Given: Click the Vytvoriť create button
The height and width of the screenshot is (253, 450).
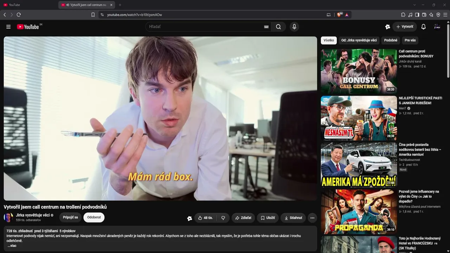Looking at the screenshot, I should (x=405, y=27).
